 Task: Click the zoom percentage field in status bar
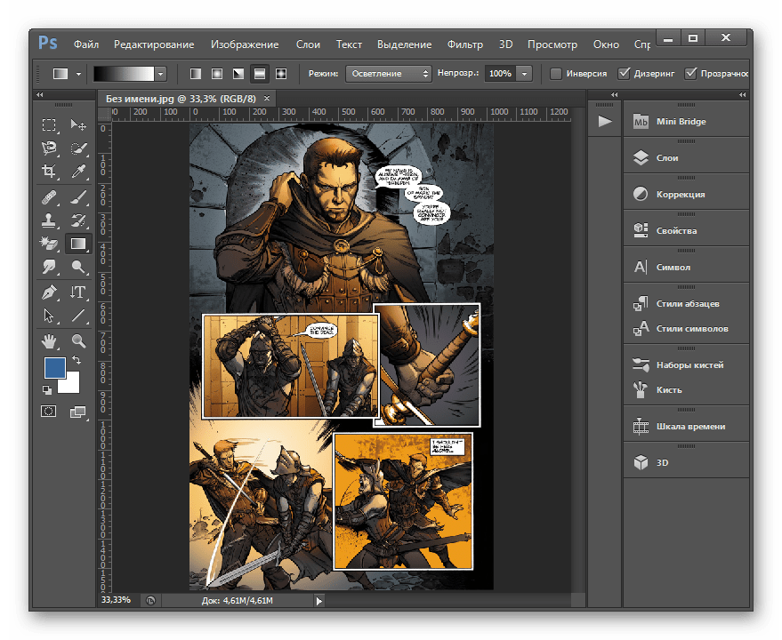tap(116, 600)
